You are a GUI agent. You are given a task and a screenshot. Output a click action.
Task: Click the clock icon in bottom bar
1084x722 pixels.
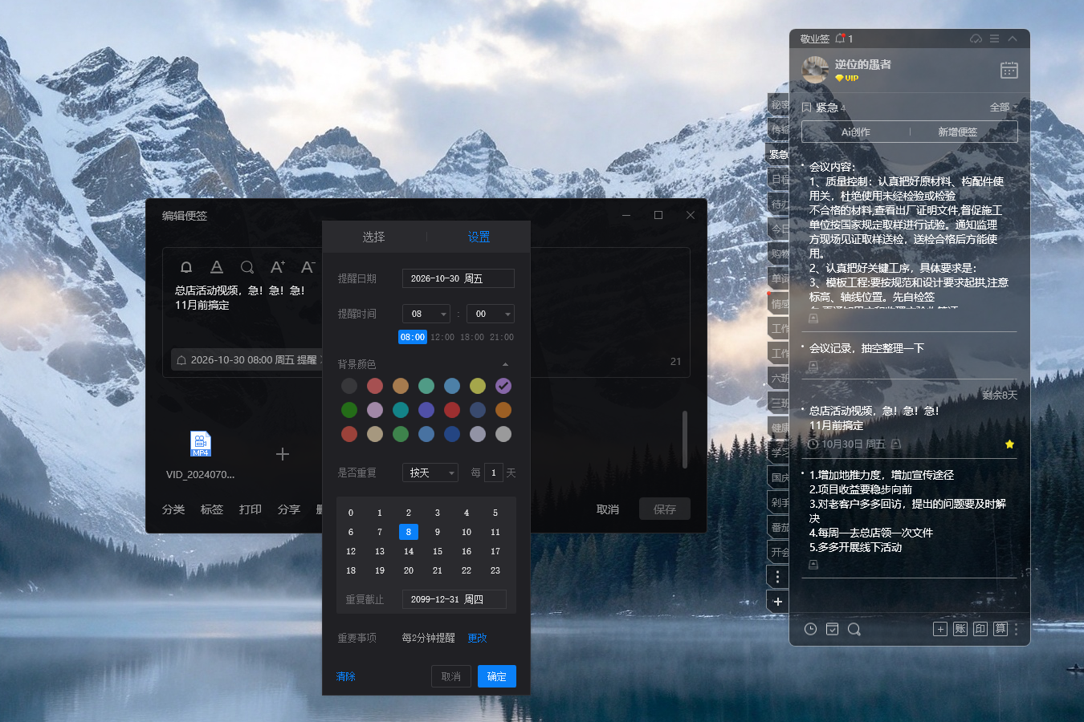pos(811,629)
